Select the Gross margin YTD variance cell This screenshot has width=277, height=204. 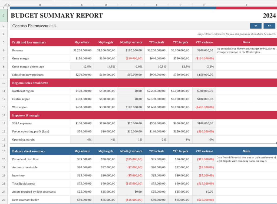click(x=204, y=58)
